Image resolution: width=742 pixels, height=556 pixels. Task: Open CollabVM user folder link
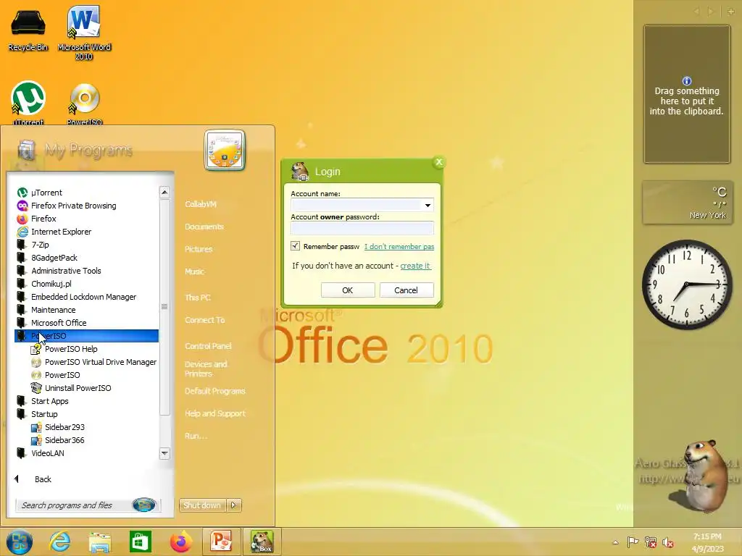click(x=201, y=204)
